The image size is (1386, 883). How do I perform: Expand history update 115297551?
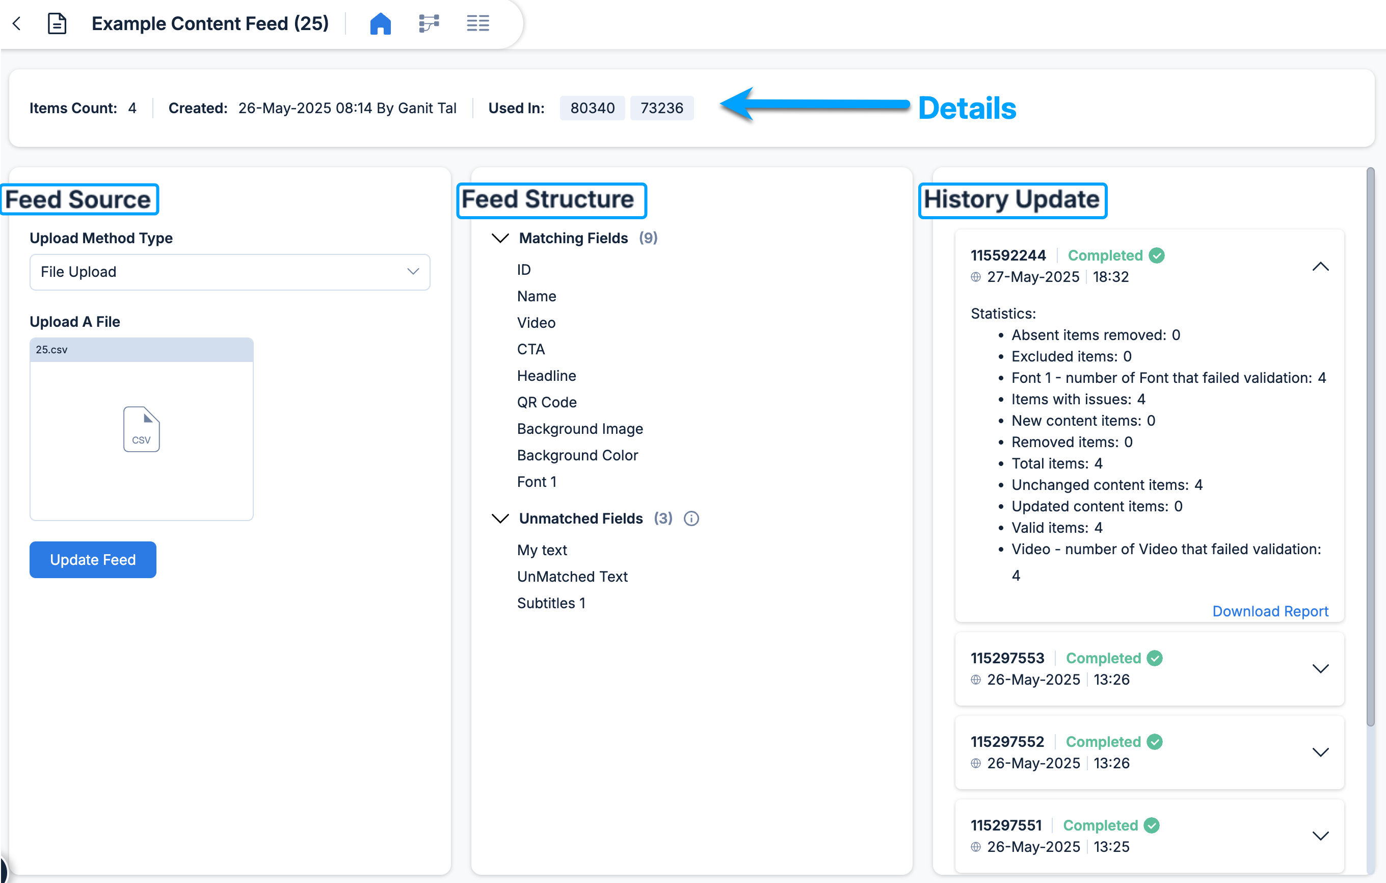point(1320,836)
